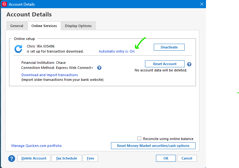Viewport: 239px width, 168px height.
Task: Click the Fees button
Action: tap(91, 158)
